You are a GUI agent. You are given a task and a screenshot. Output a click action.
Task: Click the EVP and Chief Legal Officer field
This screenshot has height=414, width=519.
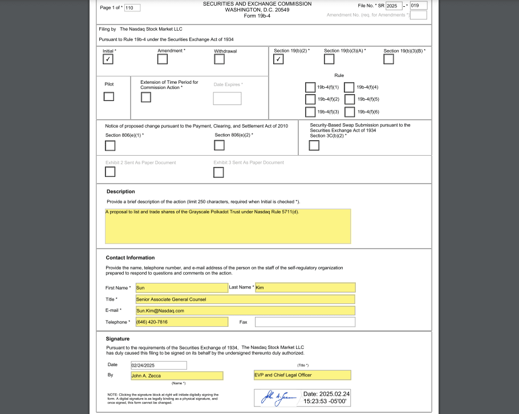tap(302, 375)
